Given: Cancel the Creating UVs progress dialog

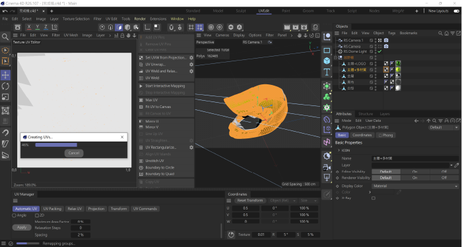Looking at the screenshot, I should [x=74, y=153].
